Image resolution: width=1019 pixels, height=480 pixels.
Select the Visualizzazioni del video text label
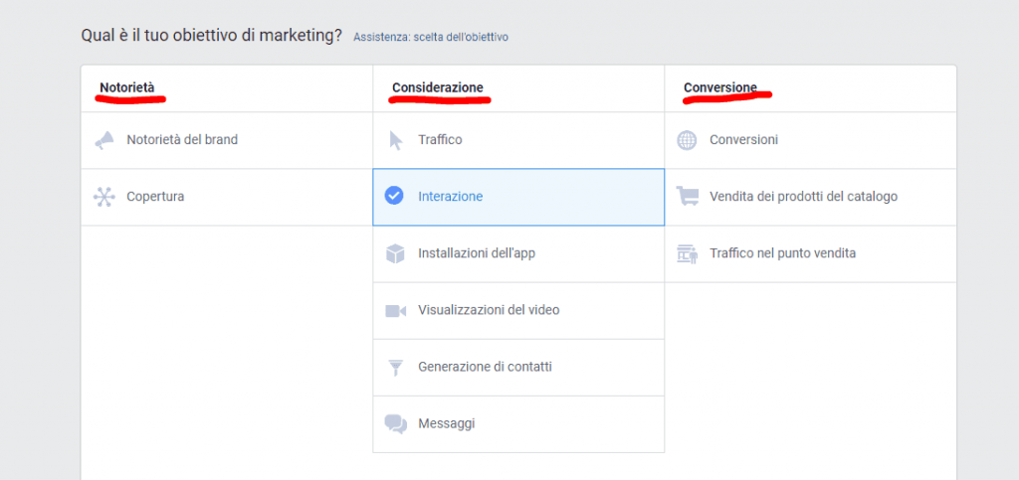tap(489, 310)
